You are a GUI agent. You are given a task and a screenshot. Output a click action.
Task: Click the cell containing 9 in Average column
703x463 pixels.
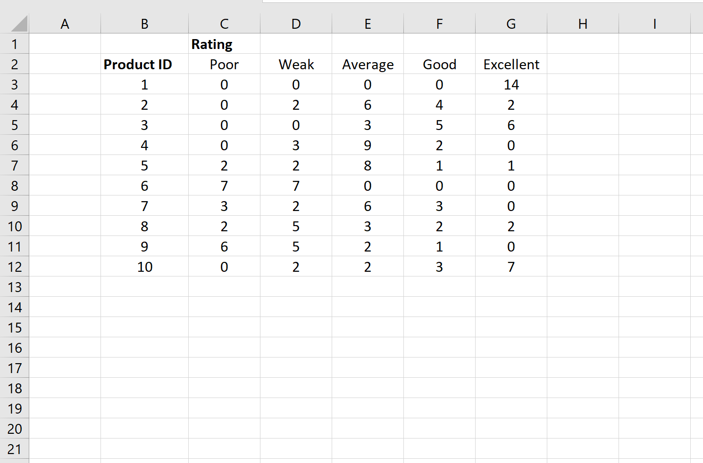coord(368,145)
